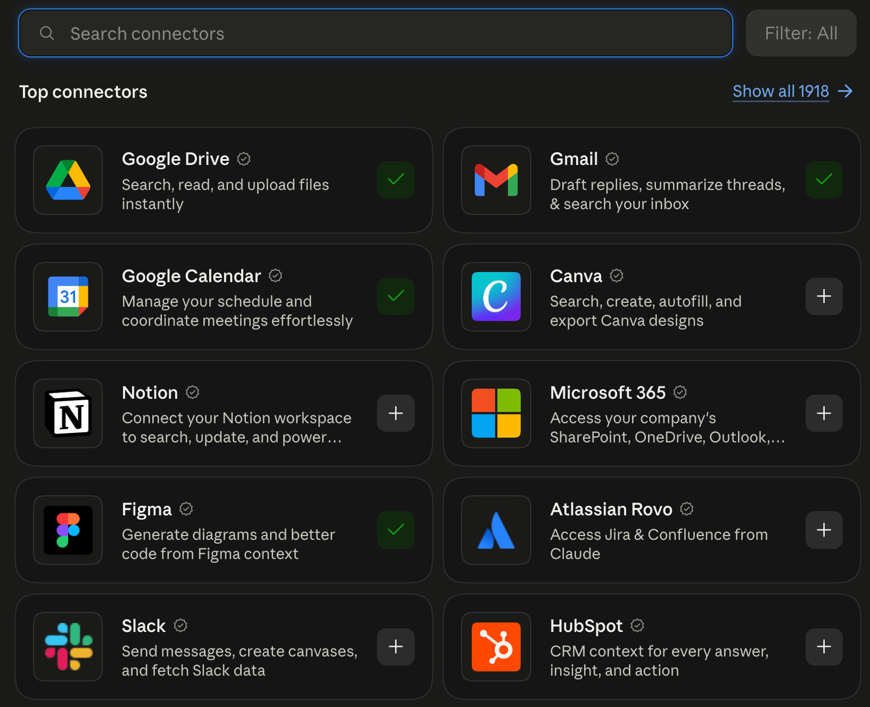Image resolution: width=870 pixels, height=707 pixels.
Task: Open the Google Calendar logo icon
Action: click(x=68, y=297)
